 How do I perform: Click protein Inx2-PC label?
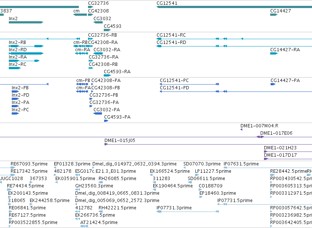[x=20, y=110]
